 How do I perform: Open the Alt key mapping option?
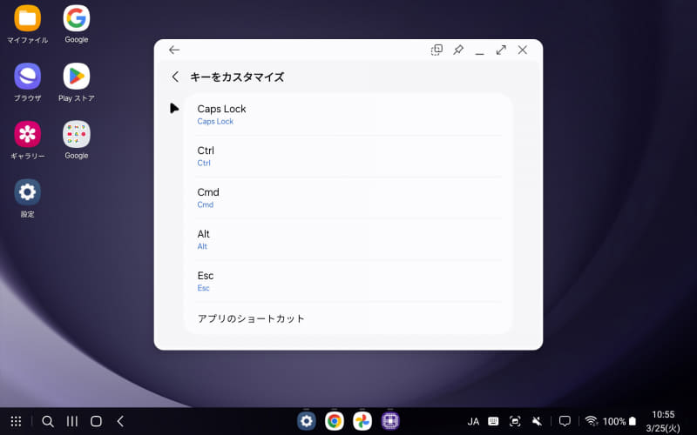(349, 240)
